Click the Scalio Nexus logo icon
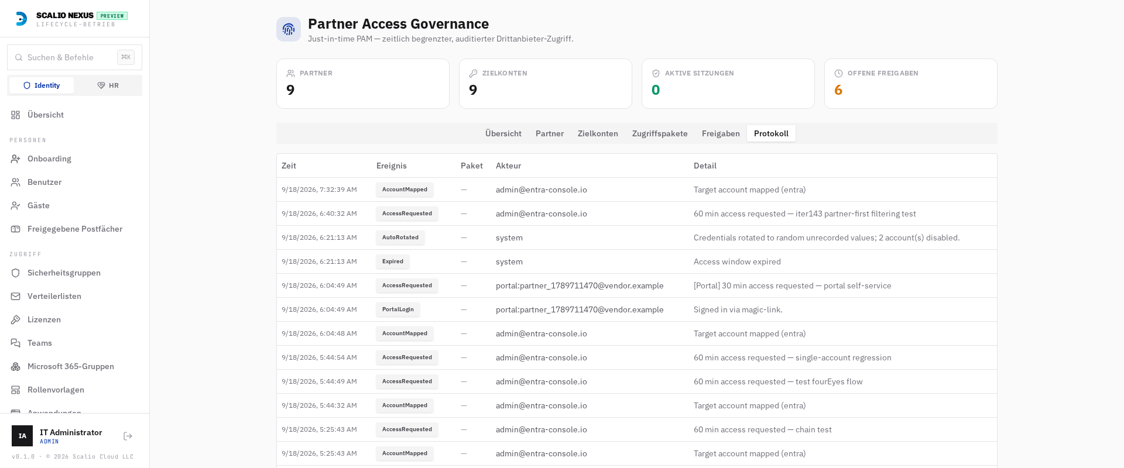Screen dimensions: 1124x468 coord(21,19)
